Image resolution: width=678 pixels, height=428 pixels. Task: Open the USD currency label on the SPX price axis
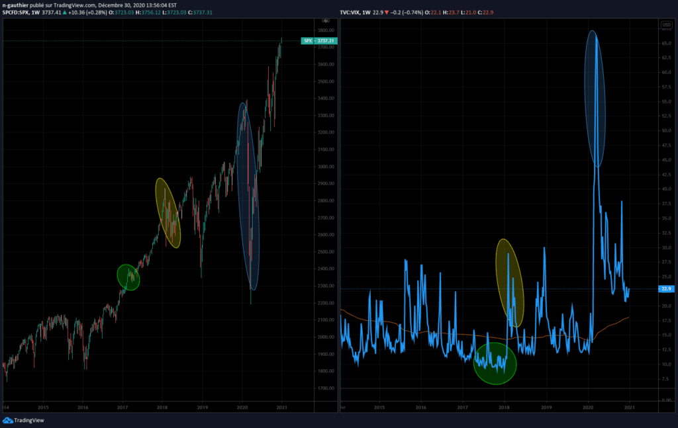pyautogui.click(x=326, y=21)
